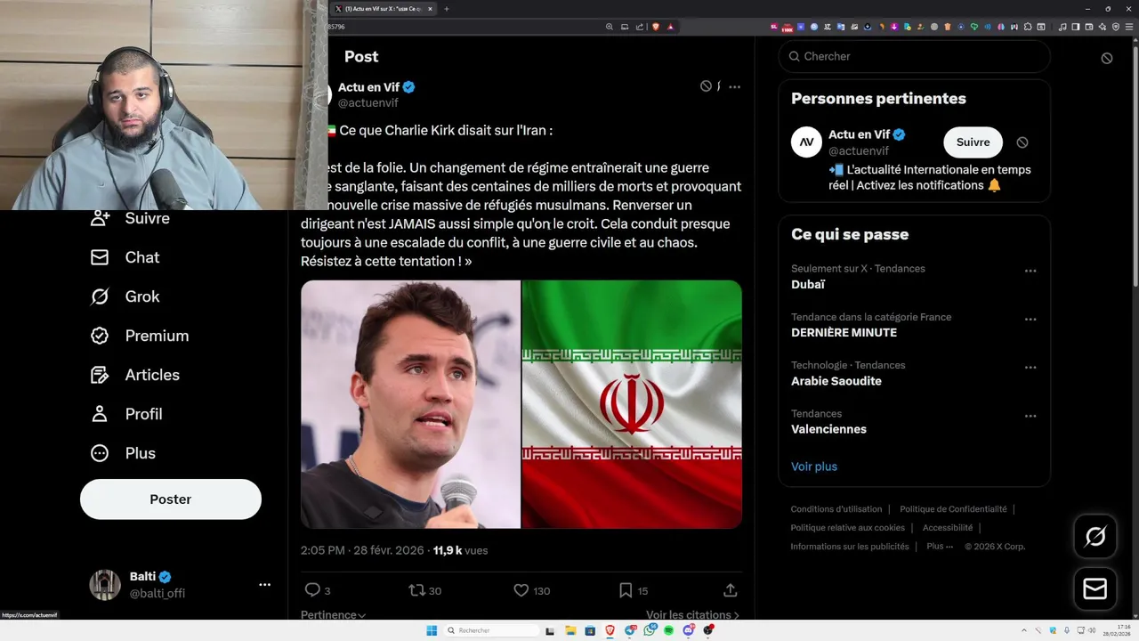
Task: Click Voir plus under trends
Action: [x=814, y=467]
